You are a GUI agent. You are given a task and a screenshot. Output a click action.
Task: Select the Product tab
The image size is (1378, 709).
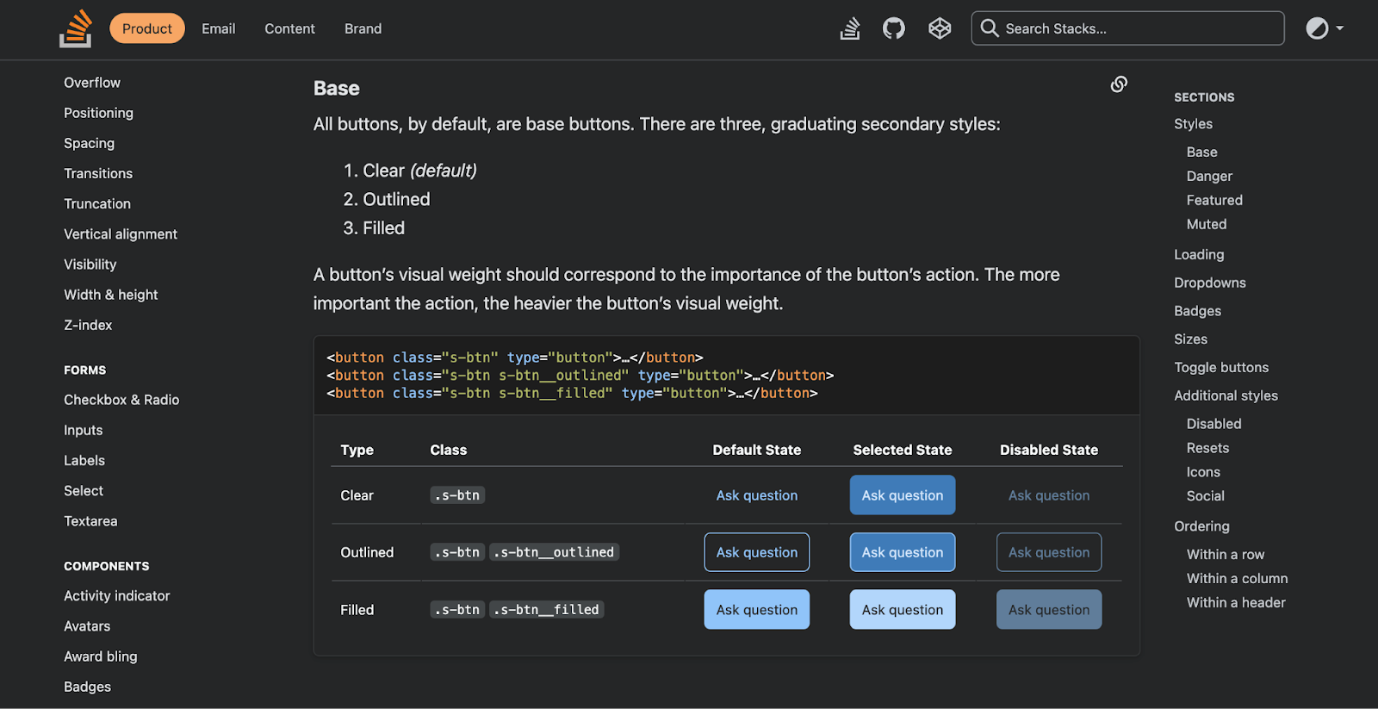click(146, 28)
